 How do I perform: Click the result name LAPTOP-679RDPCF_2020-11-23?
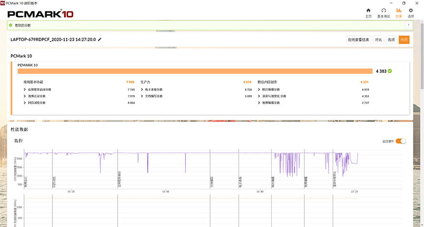click(53, 39)
